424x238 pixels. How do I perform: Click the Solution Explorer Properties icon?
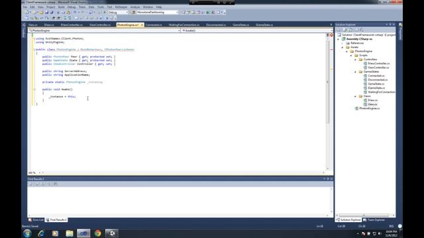tap(339, 30)
